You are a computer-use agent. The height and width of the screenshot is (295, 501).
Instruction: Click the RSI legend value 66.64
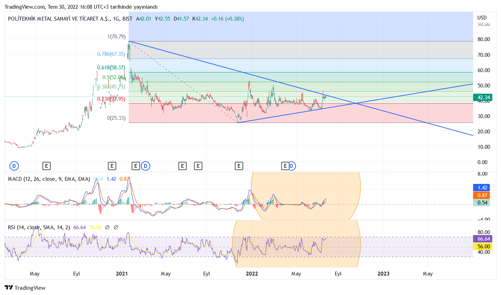pos(79,227)
